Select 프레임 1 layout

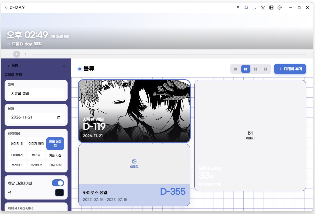click(17, 165)
